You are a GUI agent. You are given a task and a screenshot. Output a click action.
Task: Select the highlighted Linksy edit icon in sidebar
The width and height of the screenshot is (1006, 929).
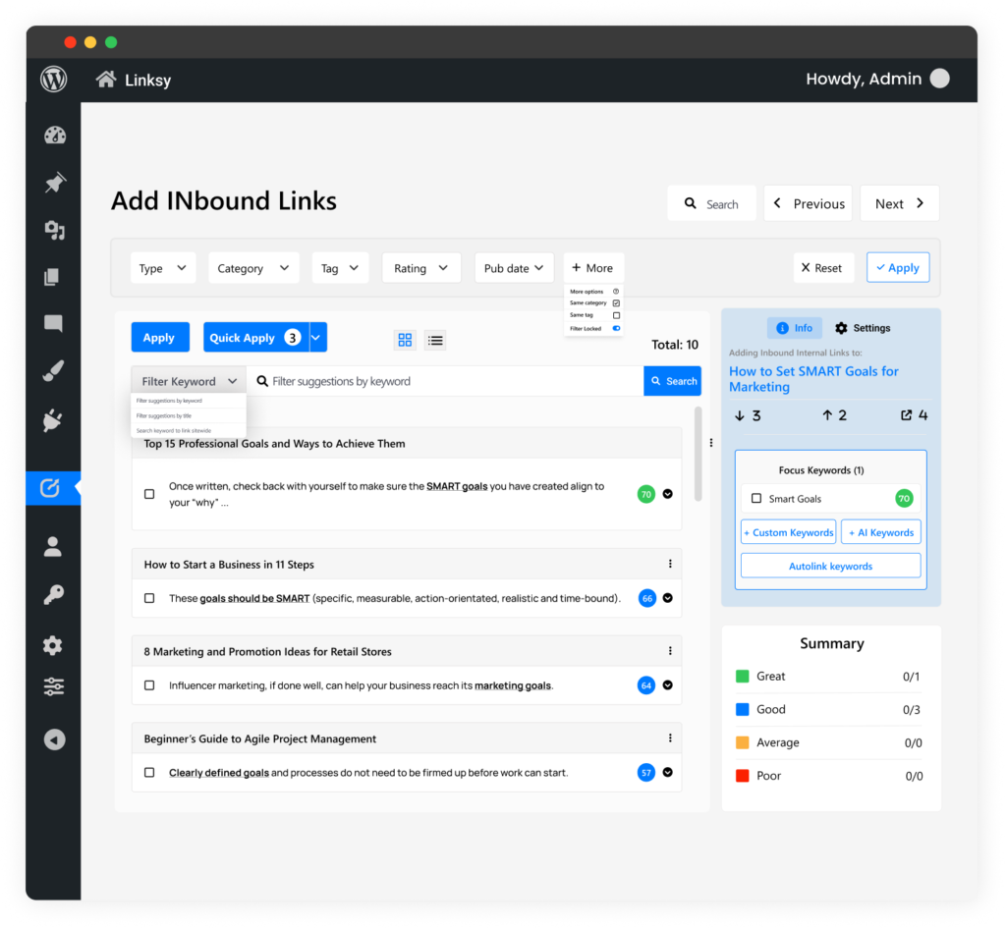coord(50,488)
